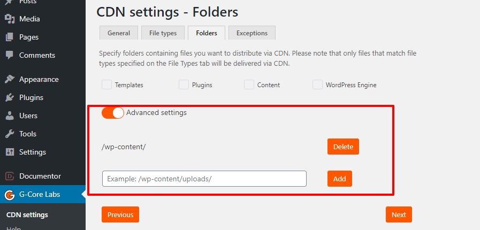
Task: Click the G-Core Labs logo icon
Action: (x=10, y=195)
